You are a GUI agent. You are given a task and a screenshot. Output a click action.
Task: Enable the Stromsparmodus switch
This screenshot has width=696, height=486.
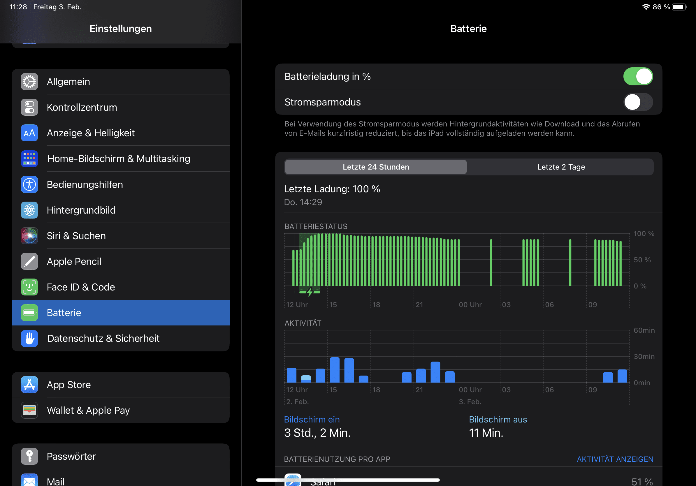click(637, 102)
